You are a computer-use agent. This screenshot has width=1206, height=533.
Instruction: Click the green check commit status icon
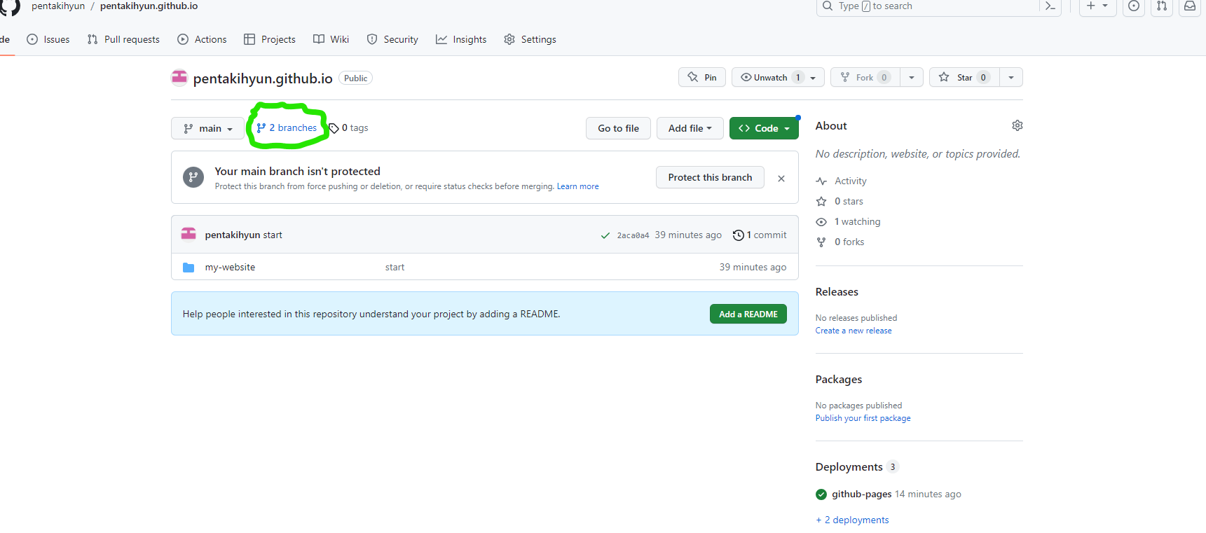[605, 235]
